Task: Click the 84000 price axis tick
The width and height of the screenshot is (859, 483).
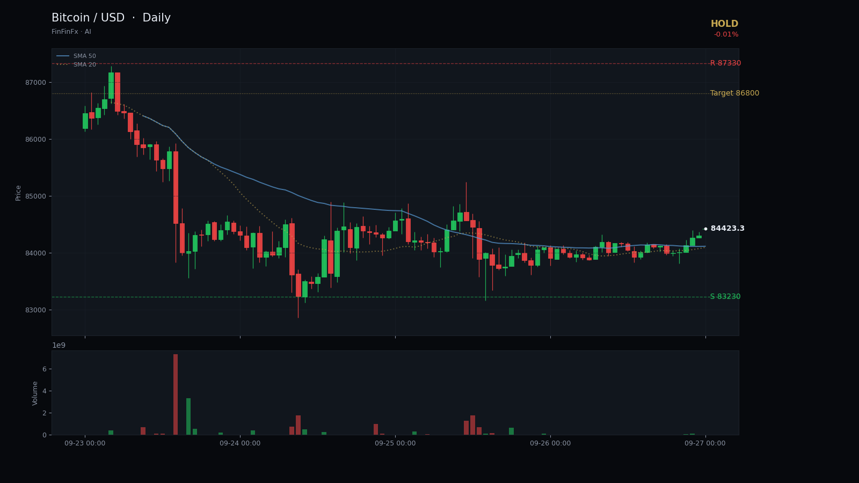Action: point(37,253)
